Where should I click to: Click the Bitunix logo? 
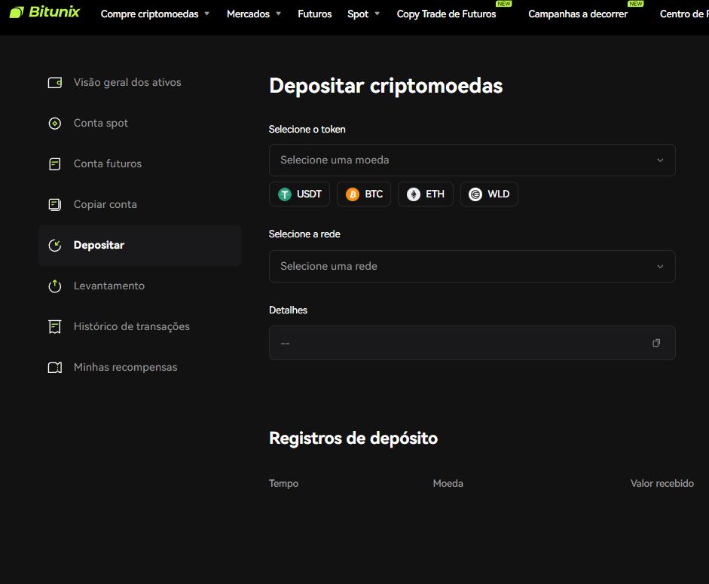tap(44, 13)
